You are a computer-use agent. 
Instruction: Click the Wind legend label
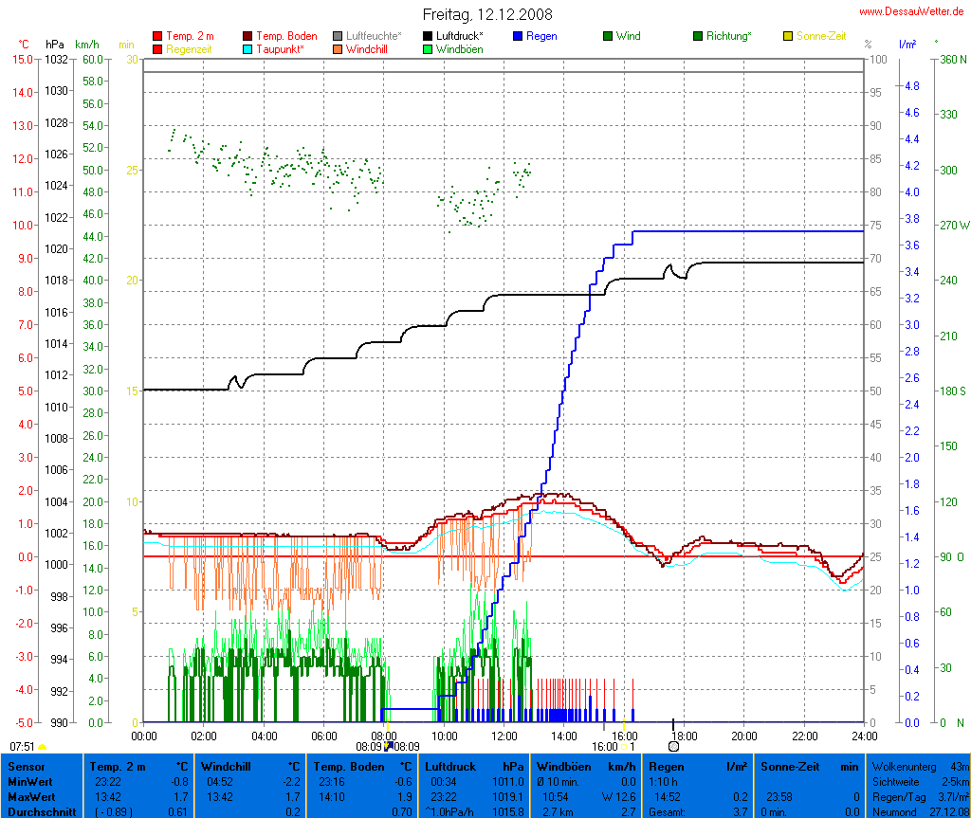(x=628, y=36)
